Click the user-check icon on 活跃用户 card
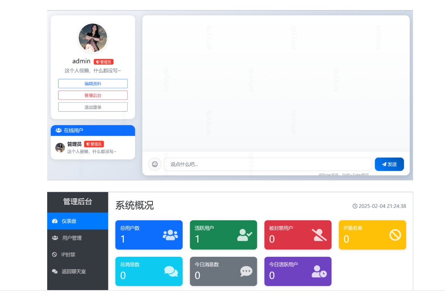 [245, 235]
